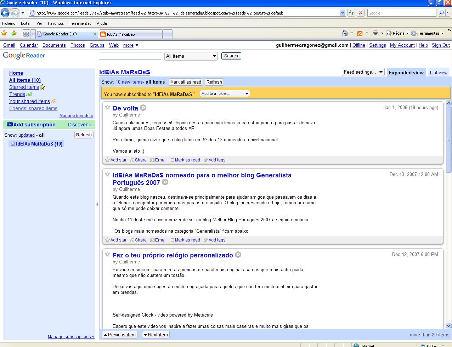
Task: Click the 'Mark all as read' button
Action: [x=186, y=82]
